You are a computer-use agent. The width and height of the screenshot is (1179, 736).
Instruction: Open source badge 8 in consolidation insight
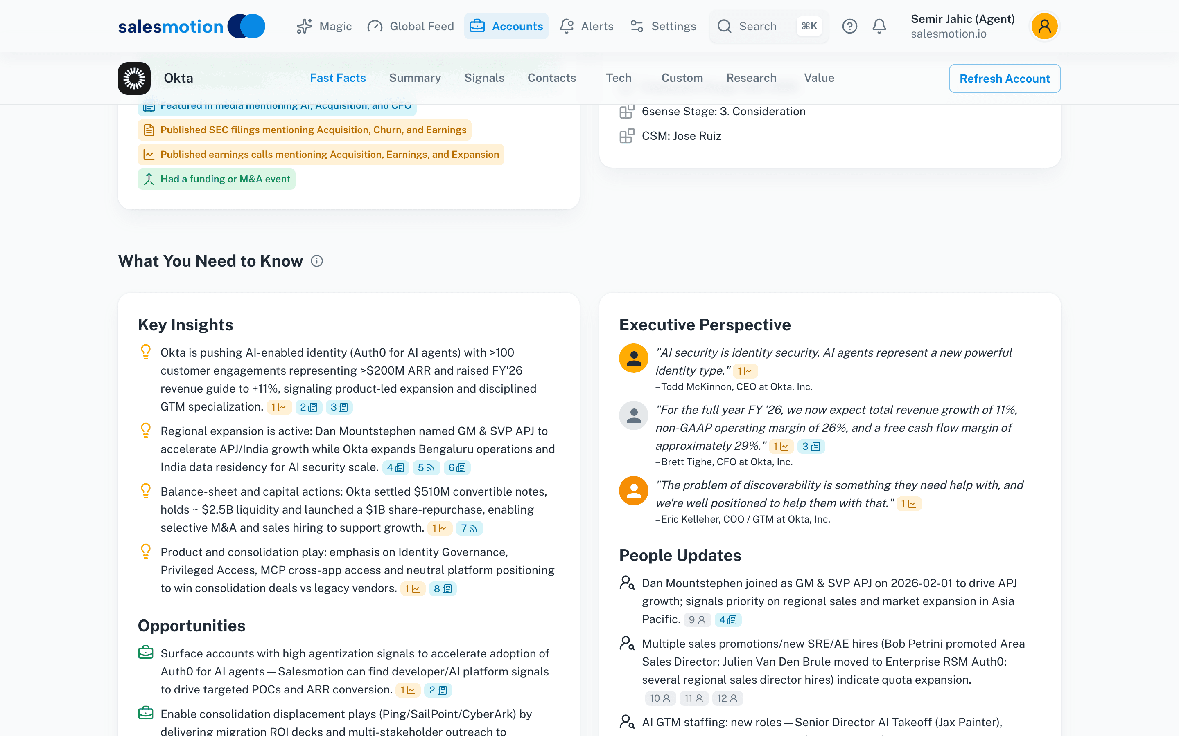pyautogui.click(x=443, y=589)
